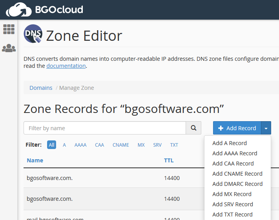The width and height of the screenshot is (279, 220).
Task: Choose Add CNAME Record entry
Action: click(x=237, y=174)
